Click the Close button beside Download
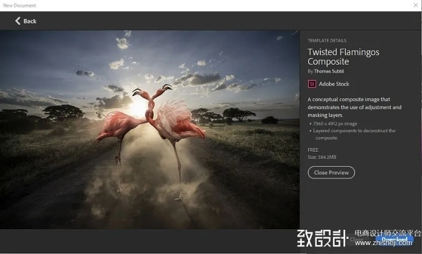422x254 pixels. pyautogui.click(x=357, y=240)
